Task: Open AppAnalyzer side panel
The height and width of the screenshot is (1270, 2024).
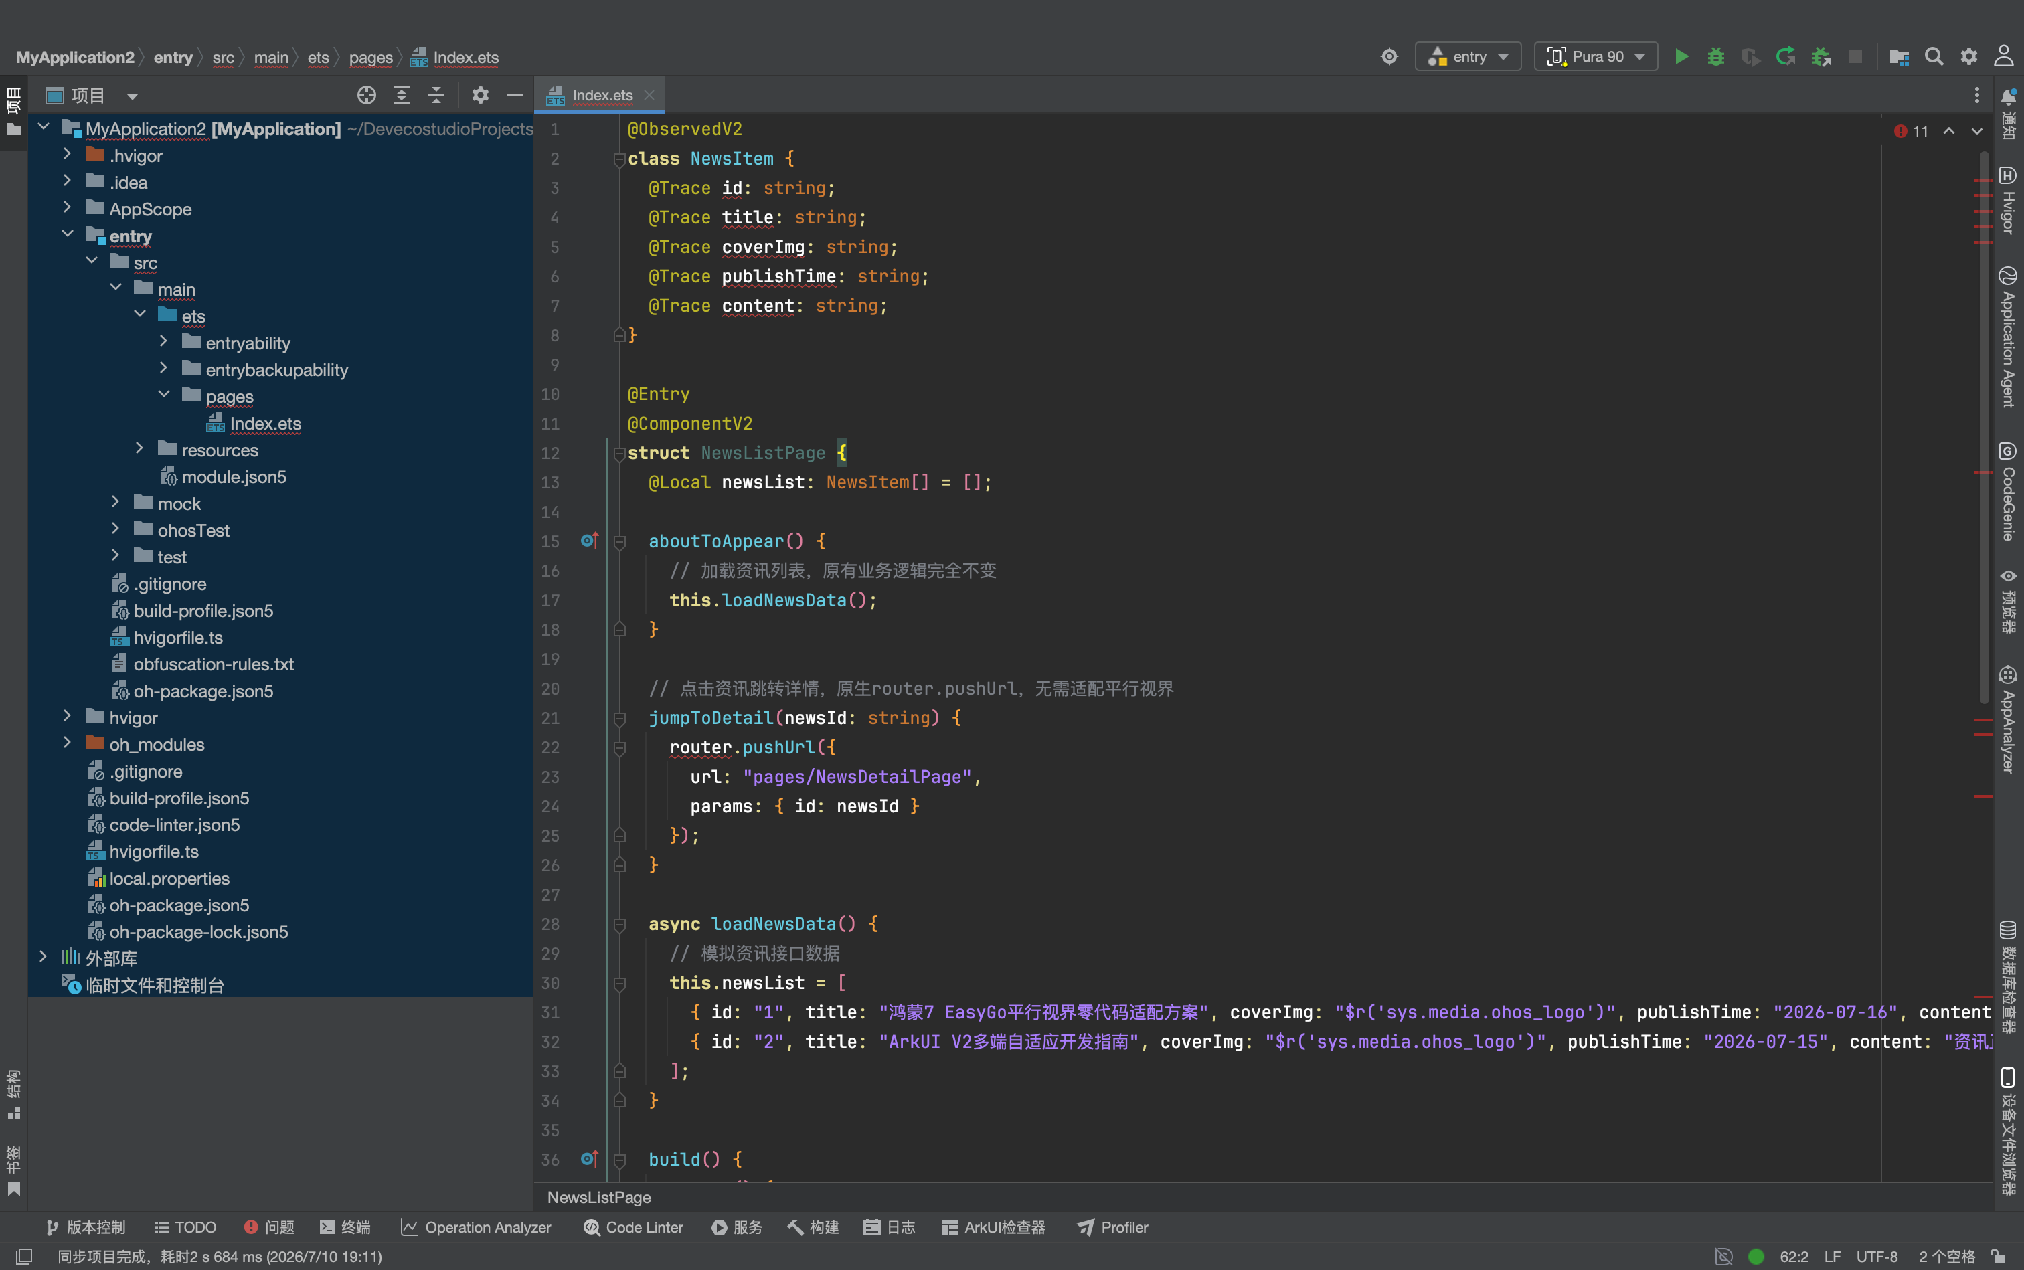Action: [x=2008, y=720]
